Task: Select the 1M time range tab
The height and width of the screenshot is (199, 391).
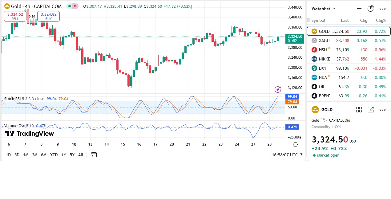Action: [x=26, y=155]
